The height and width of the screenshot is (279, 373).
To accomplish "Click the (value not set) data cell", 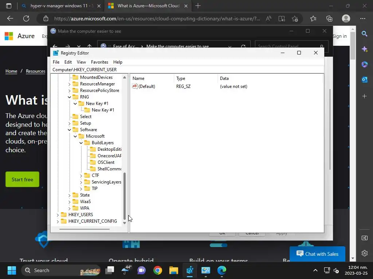I will (233, 86).
